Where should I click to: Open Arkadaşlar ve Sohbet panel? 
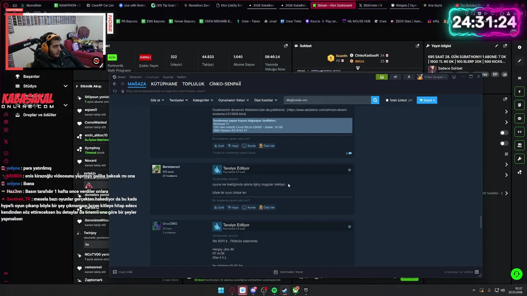(461, 272)
